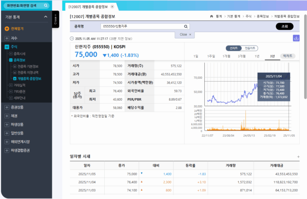Click the 통계 breadcrumb link
This screenshot has height=199, width=307.
[x=219, y=16]
